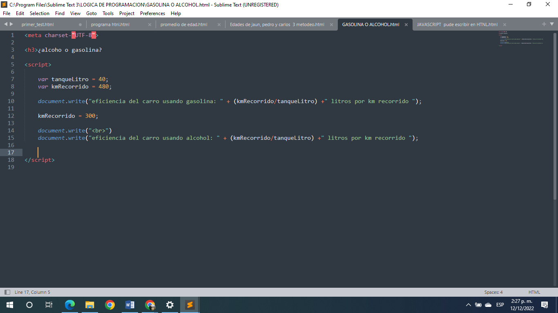Screen dimensions: 558x313
Task: Switch to primer_test.html tab
Action: (x=38, y=24)
